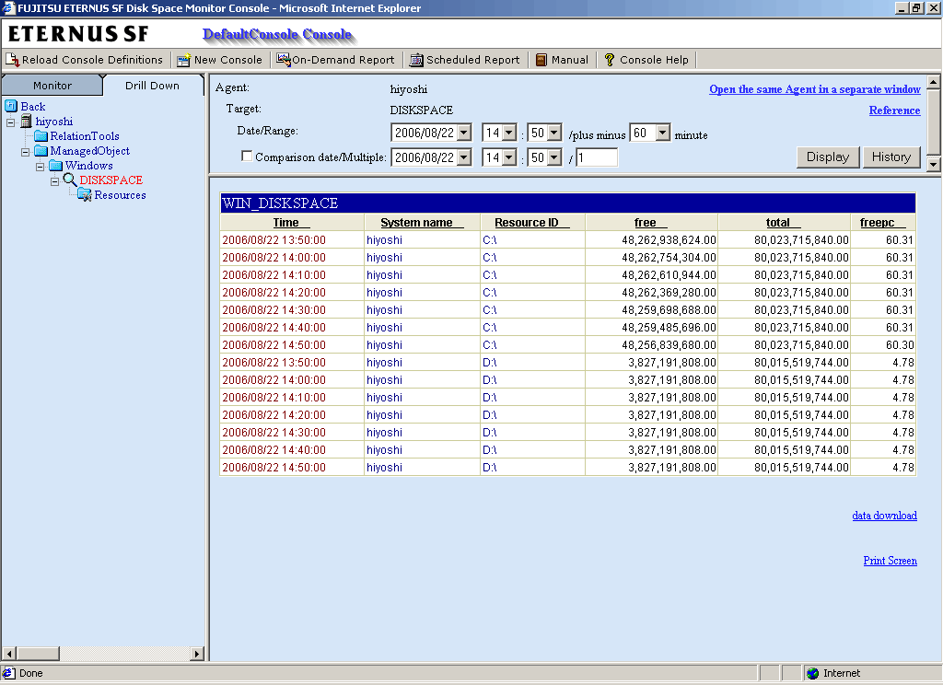This screenshot has width=943, height=685.
Task: Sort table by Time column header
Action: pos(292,223)
